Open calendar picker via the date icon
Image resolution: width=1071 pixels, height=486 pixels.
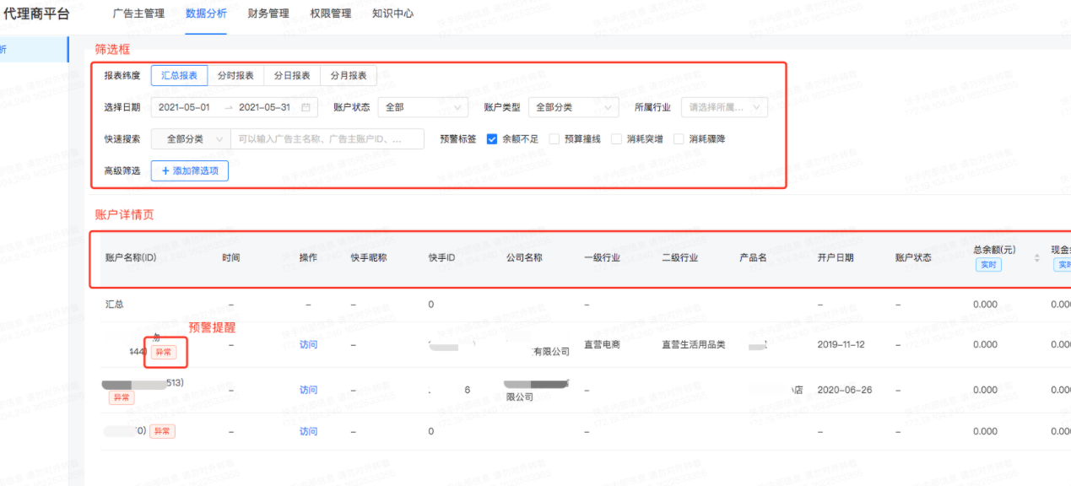click(304, 107)
